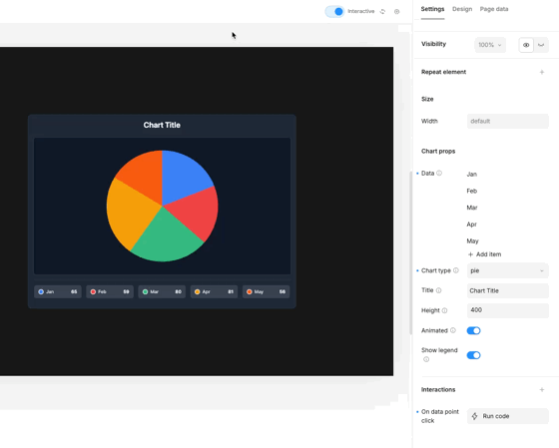Image resolution: width=559 pixels, height=448 pixels.
Task: Click the Show legend info icon
Action: tap(426, 359)
